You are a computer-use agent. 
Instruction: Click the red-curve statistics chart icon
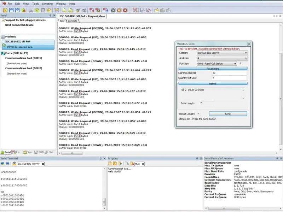pyautogui.click(x=149, y=10)
